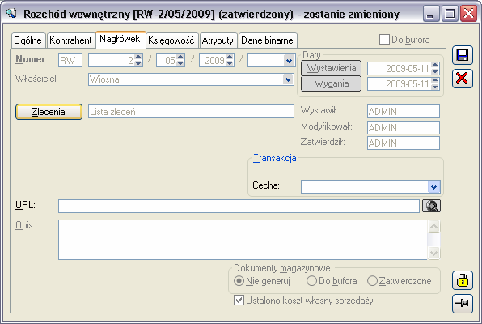The height and width of the screenshot is (324, 482).
Task: Click the yellow padlock icon
Action: 463,280
